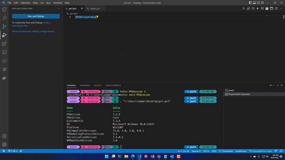Open the Extensions view
The image size is (285, 160).
(4, 44)
